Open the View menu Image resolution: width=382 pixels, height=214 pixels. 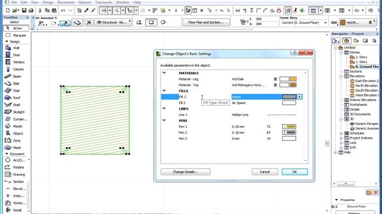pos(35,2)
